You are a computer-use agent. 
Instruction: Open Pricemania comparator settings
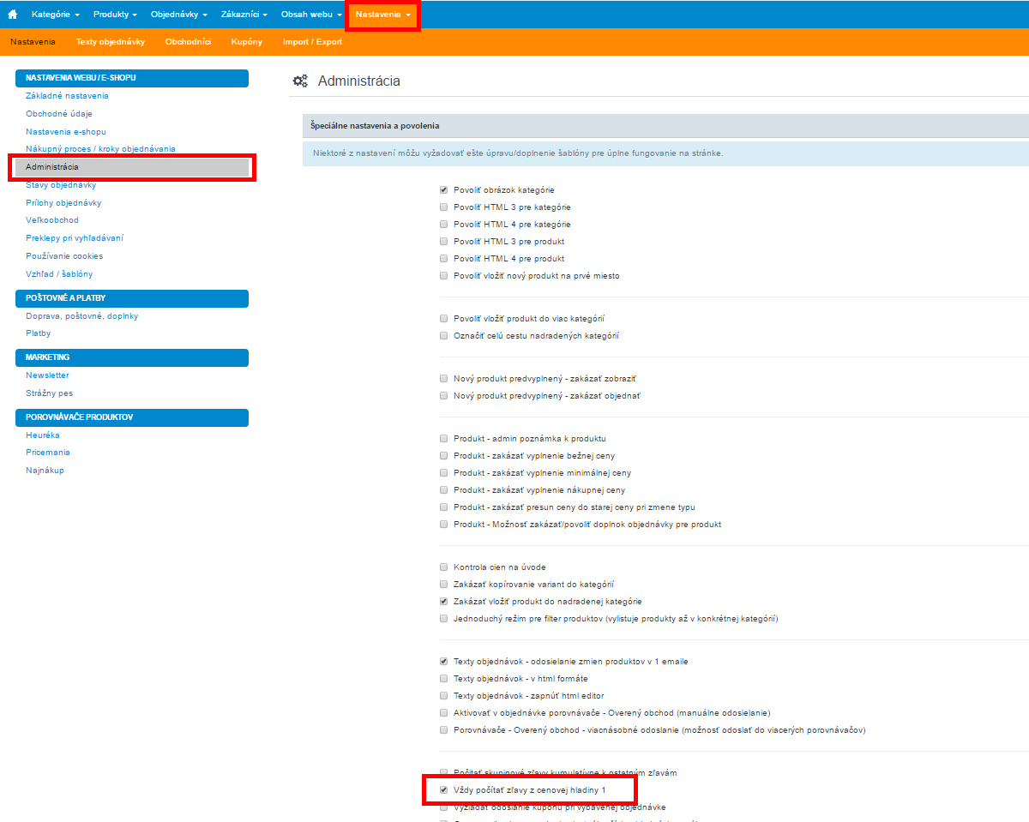pyautogui.click(x=48, y=453)
